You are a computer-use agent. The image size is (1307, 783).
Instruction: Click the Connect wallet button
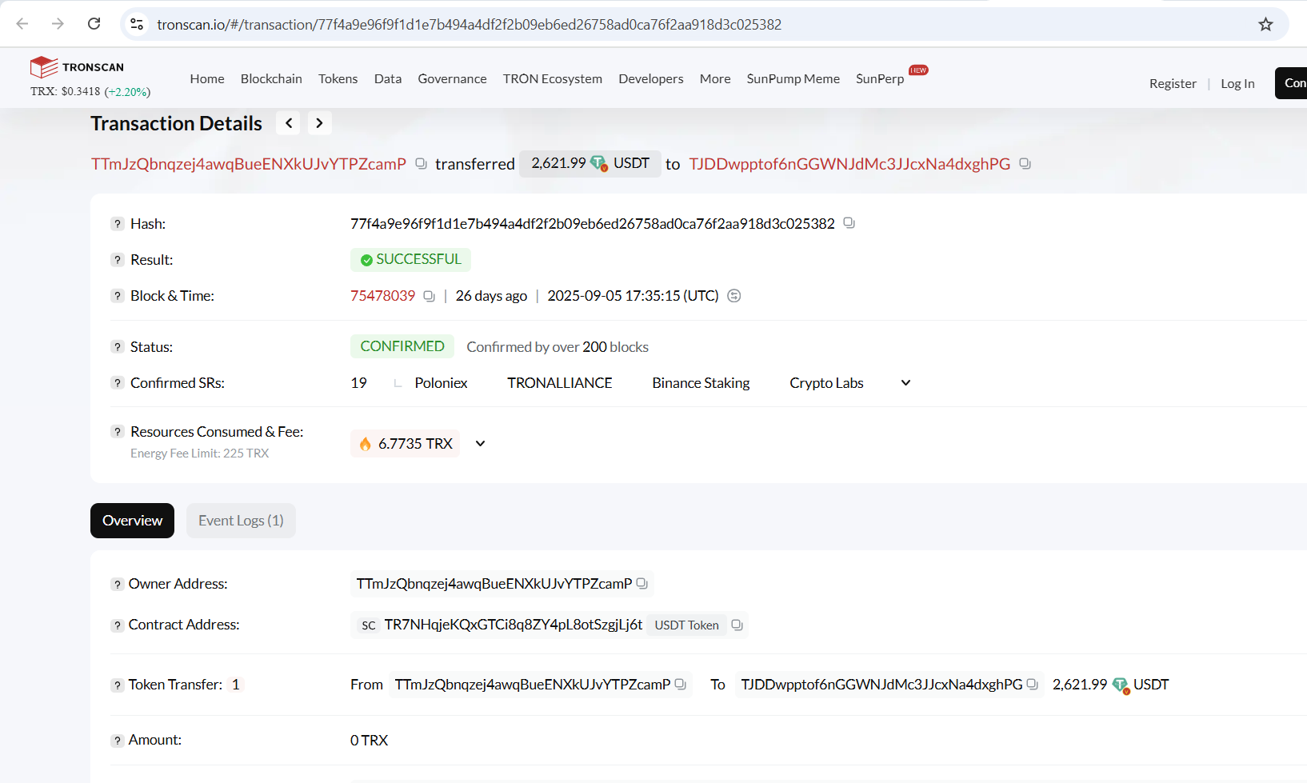pos(1291,83)
